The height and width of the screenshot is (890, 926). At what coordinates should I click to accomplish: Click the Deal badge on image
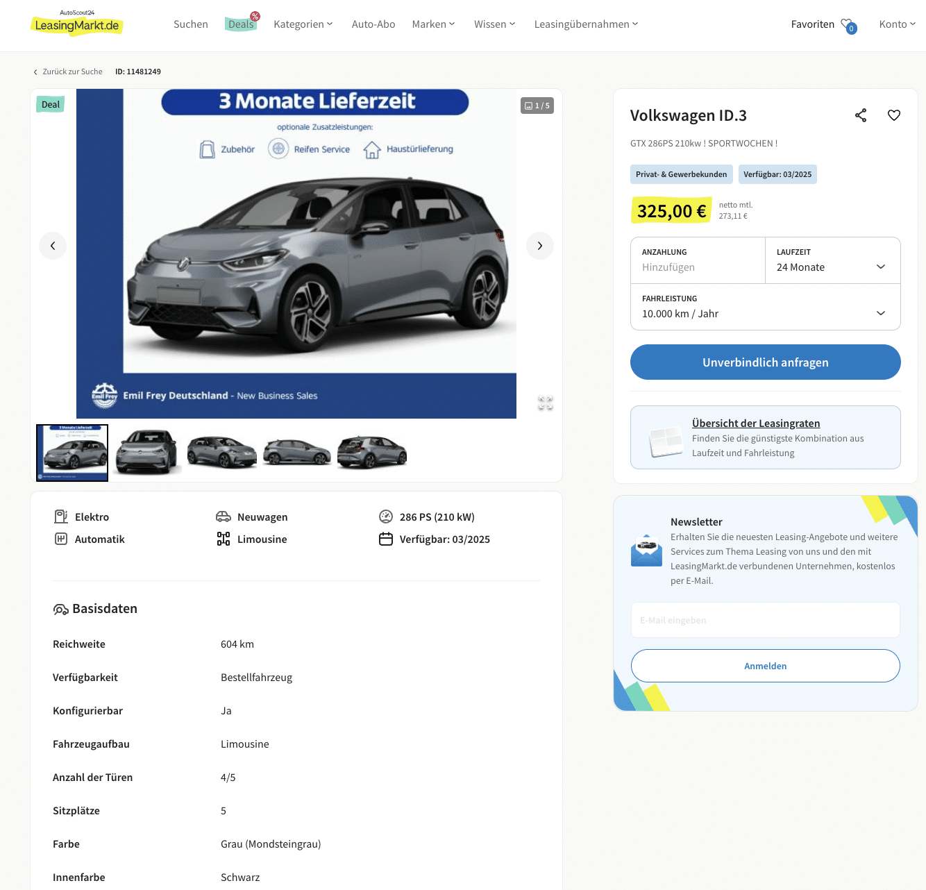coord(51,105)
